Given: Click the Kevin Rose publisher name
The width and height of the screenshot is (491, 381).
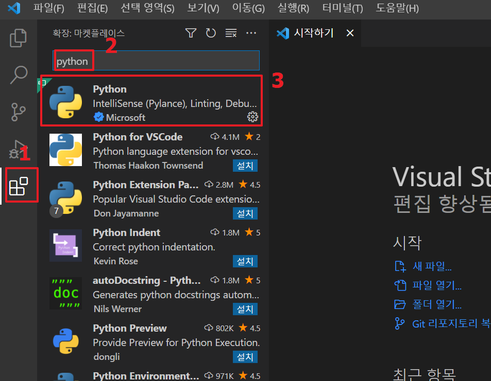Looking at the screenshot, I should tap(116, 261).
